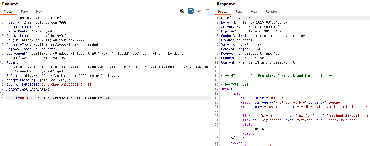Click the Origin header URL
The height and width of the screenshot is (146, 370).
[53, 40]
